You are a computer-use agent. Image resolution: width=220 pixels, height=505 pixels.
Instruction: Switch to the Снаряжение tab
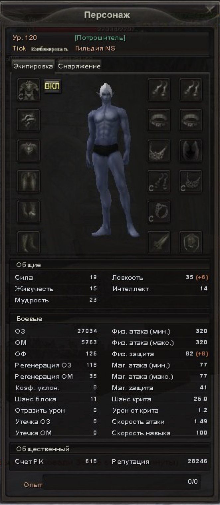(79, 66)
